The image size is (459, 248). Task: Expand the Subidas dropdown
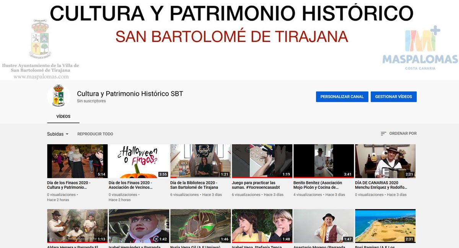pyautogui.click(x=58, y=134)
